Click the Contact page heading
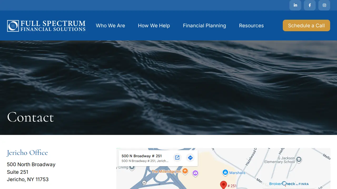337x189 pixels. click(31, 117)
